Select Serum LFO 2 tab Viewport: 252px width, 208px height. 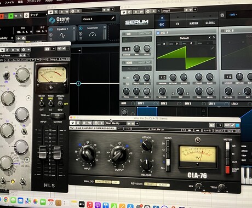241,103
